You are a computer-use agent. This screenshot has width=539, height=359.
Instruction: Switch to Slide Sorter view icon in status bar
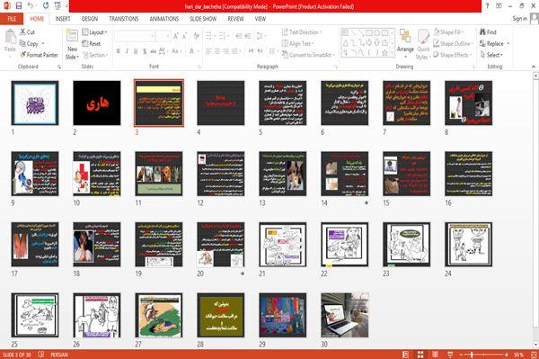click(x=420, y=355)
